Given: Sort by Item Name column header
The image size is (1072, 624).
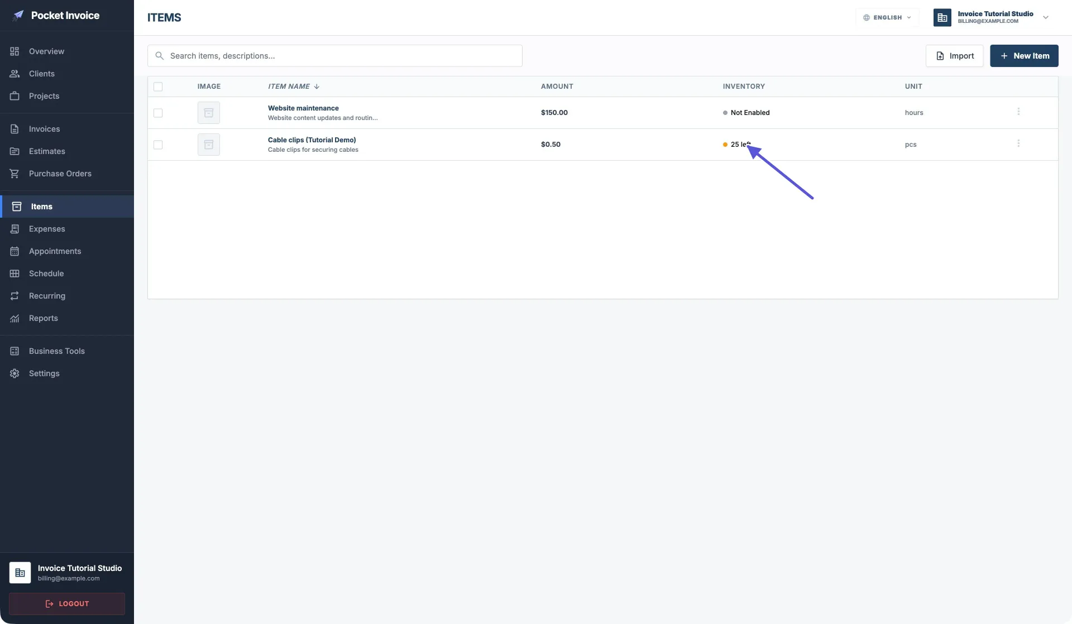Looking at the screenshot, I should click(294, 87).
